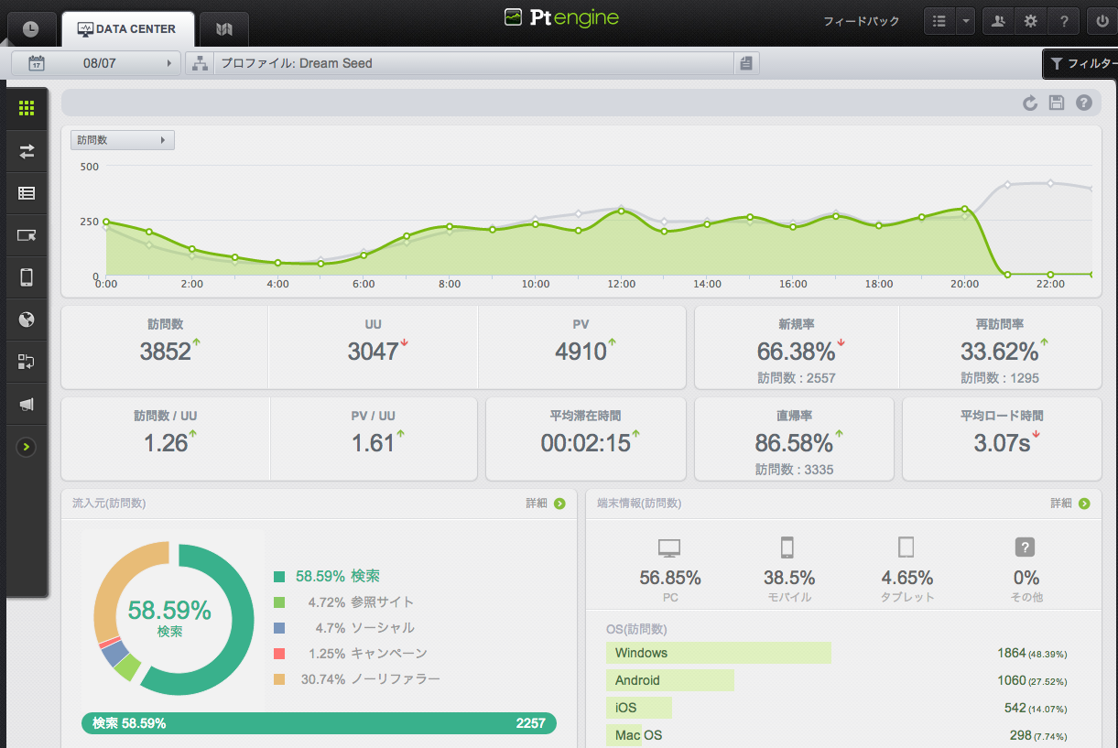The width and height of the screenshot is (1118, 748).
Task: Open the dashboard help icon
Action: [1084, 103]
